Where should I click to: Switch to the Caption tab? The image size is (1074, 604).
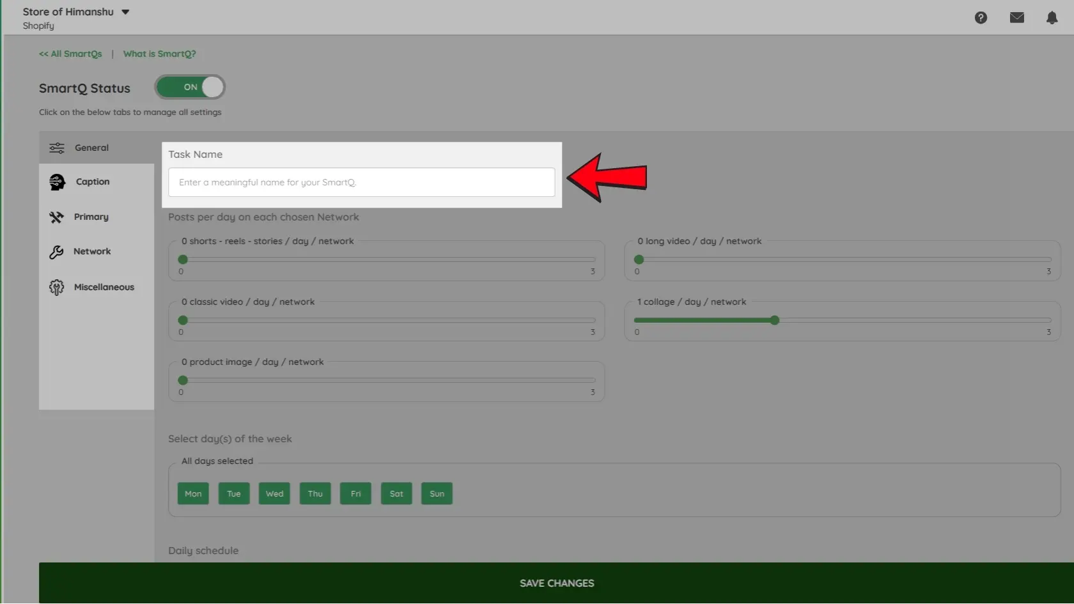(97, 182)
